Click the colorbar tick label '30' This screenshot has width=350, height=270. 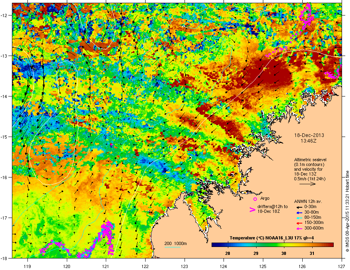coord(284,253)
